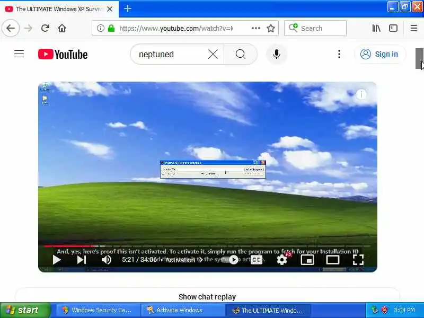Reload the current YouTube page

pos(45,28)
